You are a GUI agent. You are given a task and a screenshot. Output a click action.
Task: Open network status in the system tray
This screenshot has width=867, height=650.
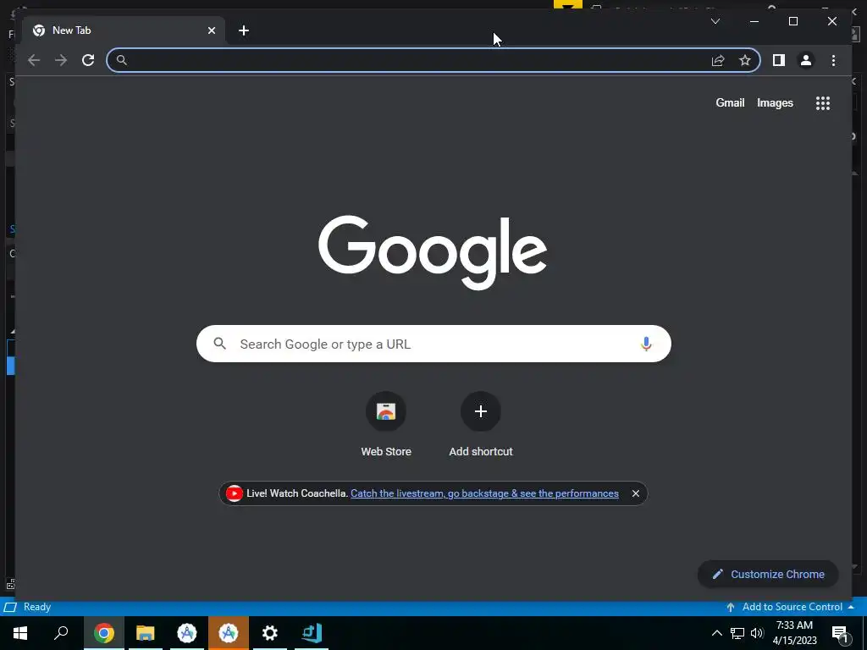tap(737, 633)
